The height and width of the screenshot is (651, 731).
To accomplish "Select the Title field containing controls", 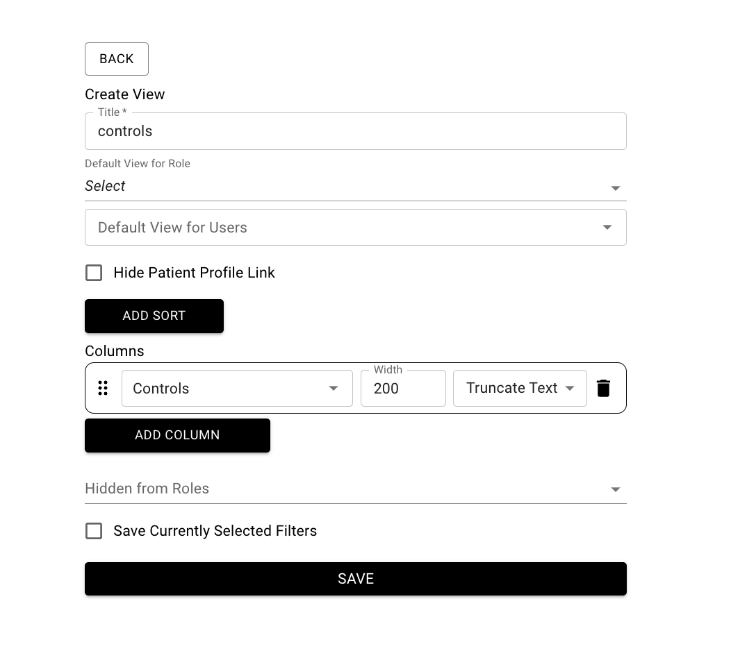I will 355,131.
